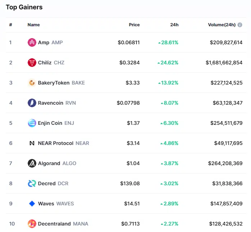The width and height of the screenshot is (251, 232).
Task: Click the NEAR Protocol logo icon
Action: [x=32, y=143]
